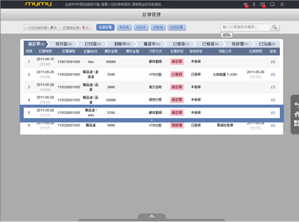Click amount 2660
The image size is (299, 222).
111,87
